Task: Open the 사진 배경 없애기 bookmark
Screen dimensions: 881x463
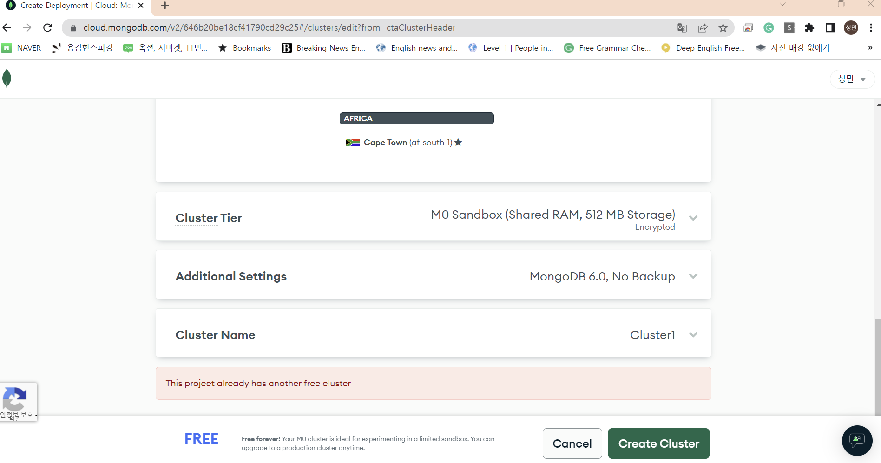Action: click(793, 48)
